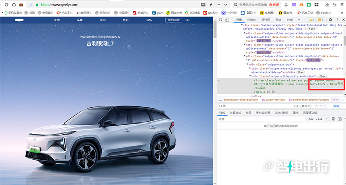The width and height of the screenshot is (346, 185).
Task: Expand the swiper-slide-duplicate-active div node
Action: click(x=245, y=33)
